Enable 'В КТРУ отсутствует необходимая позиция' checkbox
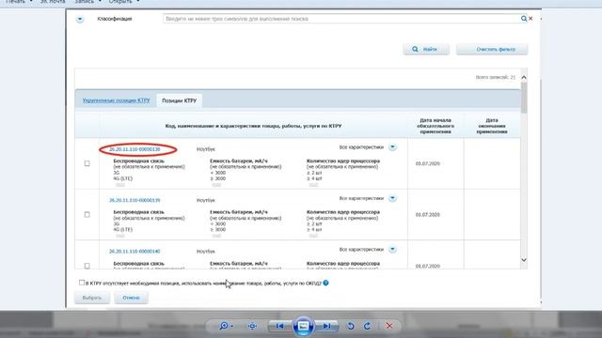The width and height of the screenshot is (602, 338). (82, 283)
